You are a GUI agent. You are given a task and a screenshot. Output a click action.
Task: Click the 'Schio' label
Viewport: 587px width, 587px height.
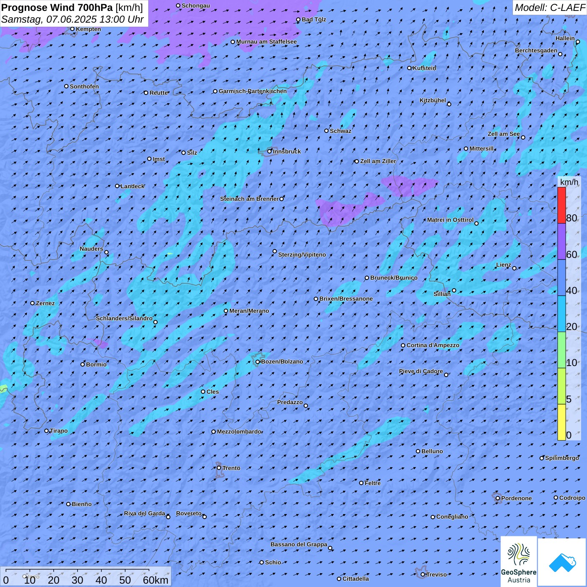[273, 562]
